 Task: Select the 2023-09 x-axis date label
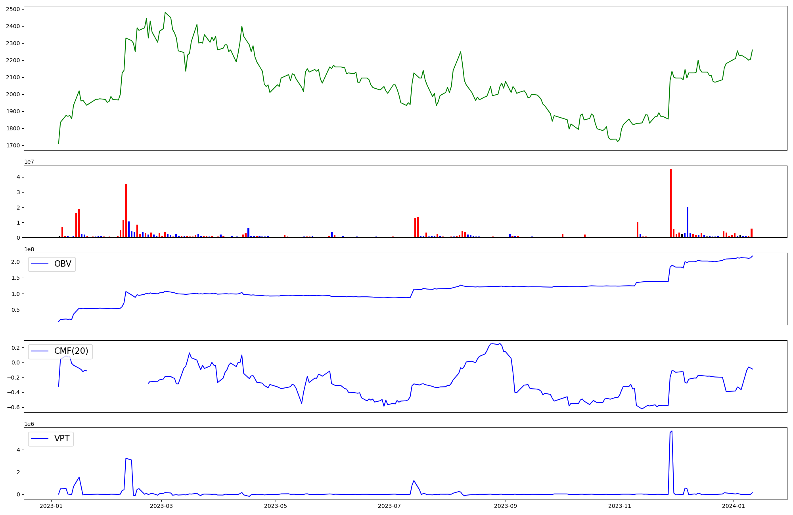point(506,506)
